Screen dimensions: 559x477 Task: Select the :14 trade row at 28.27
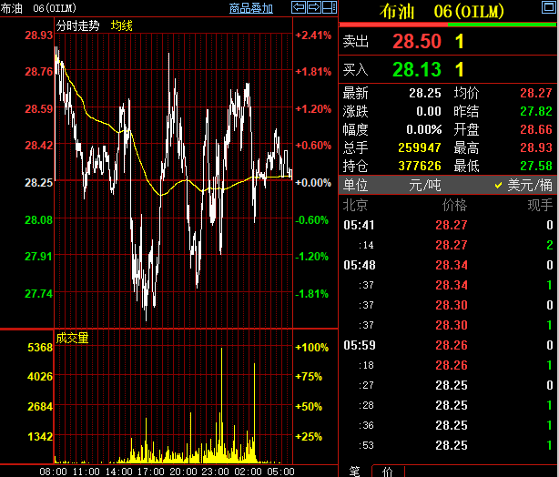(x=448, y=245)
